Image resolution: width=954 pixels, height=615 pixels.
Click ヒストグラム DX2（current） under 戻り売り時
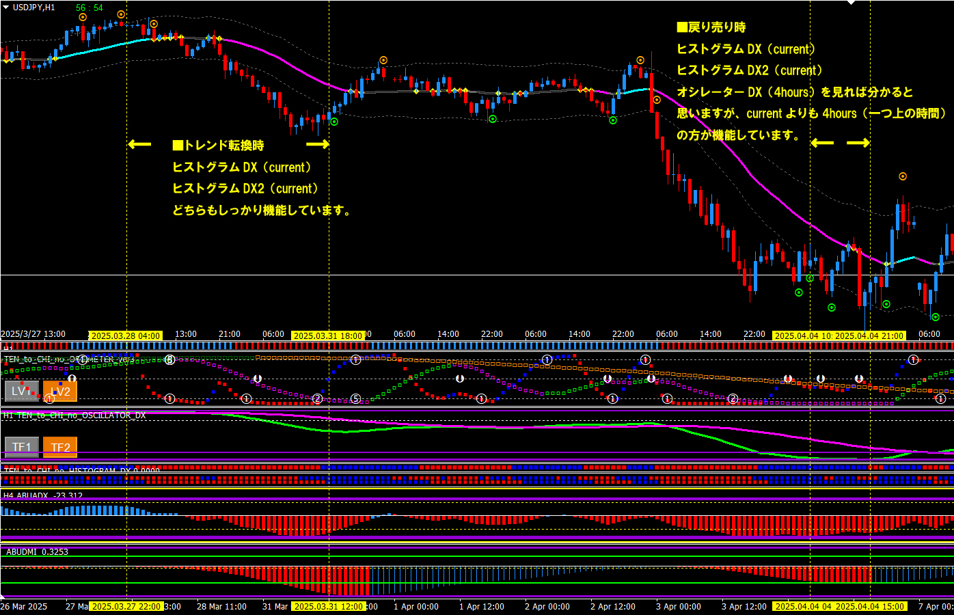(x=750, y=70)
